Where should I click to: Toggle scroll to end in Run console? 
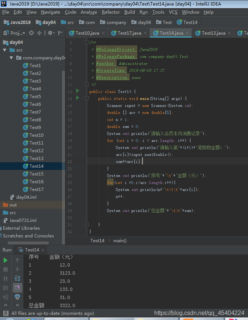pos(17,288)
